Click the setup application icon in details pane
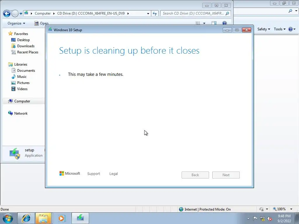This screenshot has width=299, height=224. tap(15, 153)
